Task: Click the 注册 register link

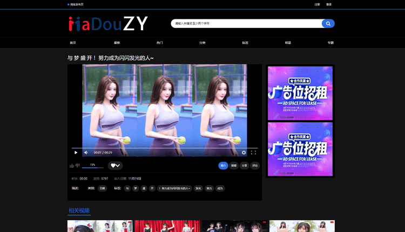Action: point(317,4)
